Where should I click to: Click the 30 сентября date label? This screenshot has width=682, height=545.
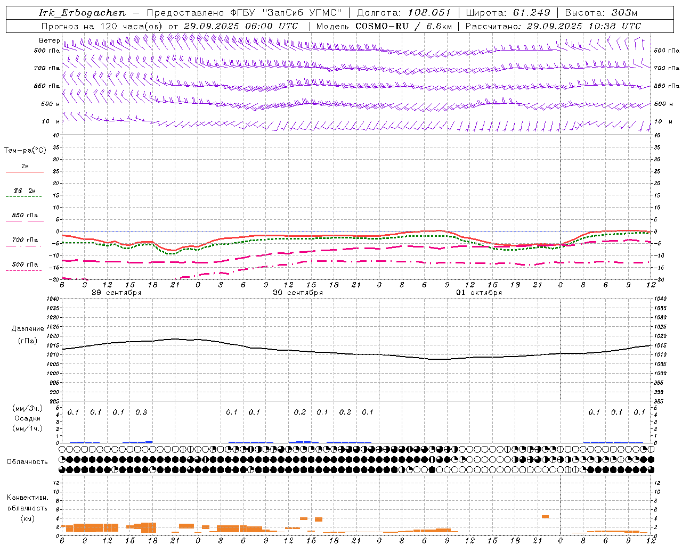[298, 293]
